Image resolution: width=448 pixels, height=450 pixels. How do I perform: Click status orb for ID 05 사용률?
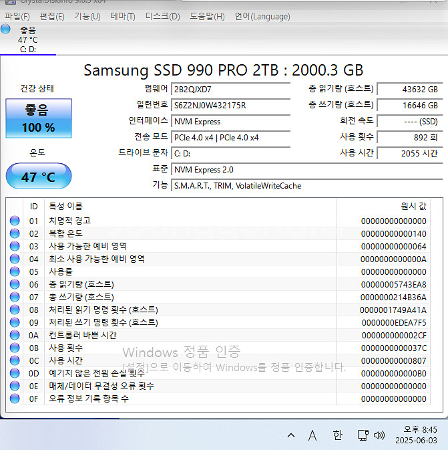[15, 271]
